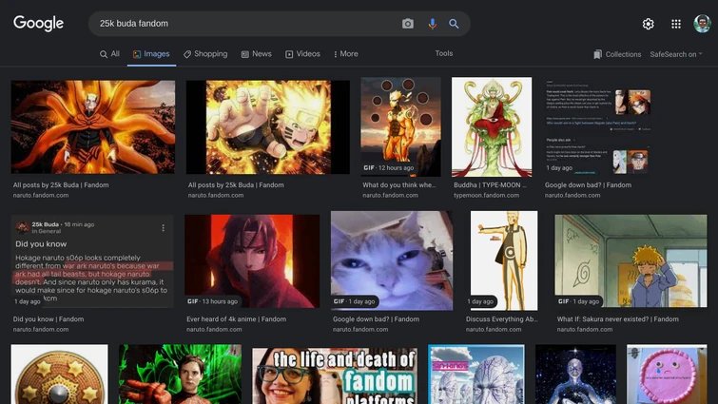Click 'What do you think whe...' result title
Image resolution: width=718 pixels, height=404 pixels.
(x=399, y=184)
